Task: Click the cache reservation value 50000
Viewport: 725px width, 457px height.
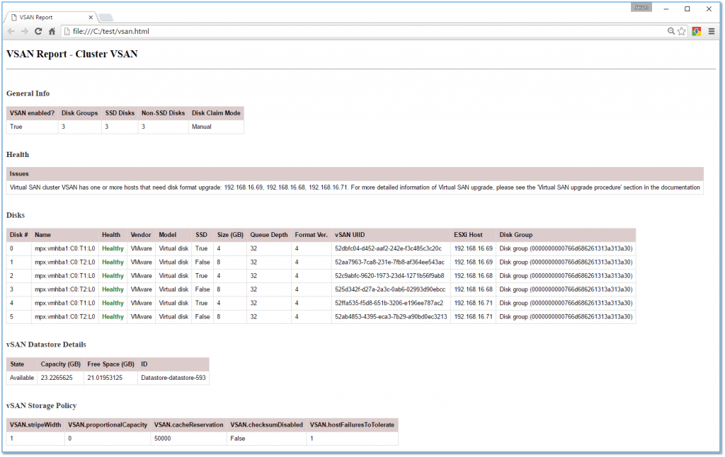Action: 163,439
